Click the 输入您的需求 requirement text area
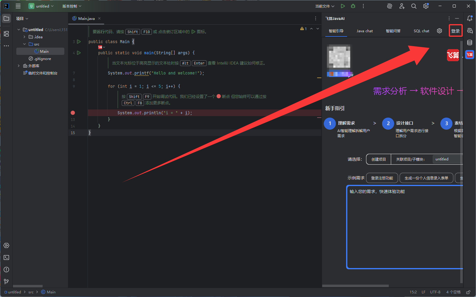Viewport: 476px width, 297px height. tap(405, 227)
